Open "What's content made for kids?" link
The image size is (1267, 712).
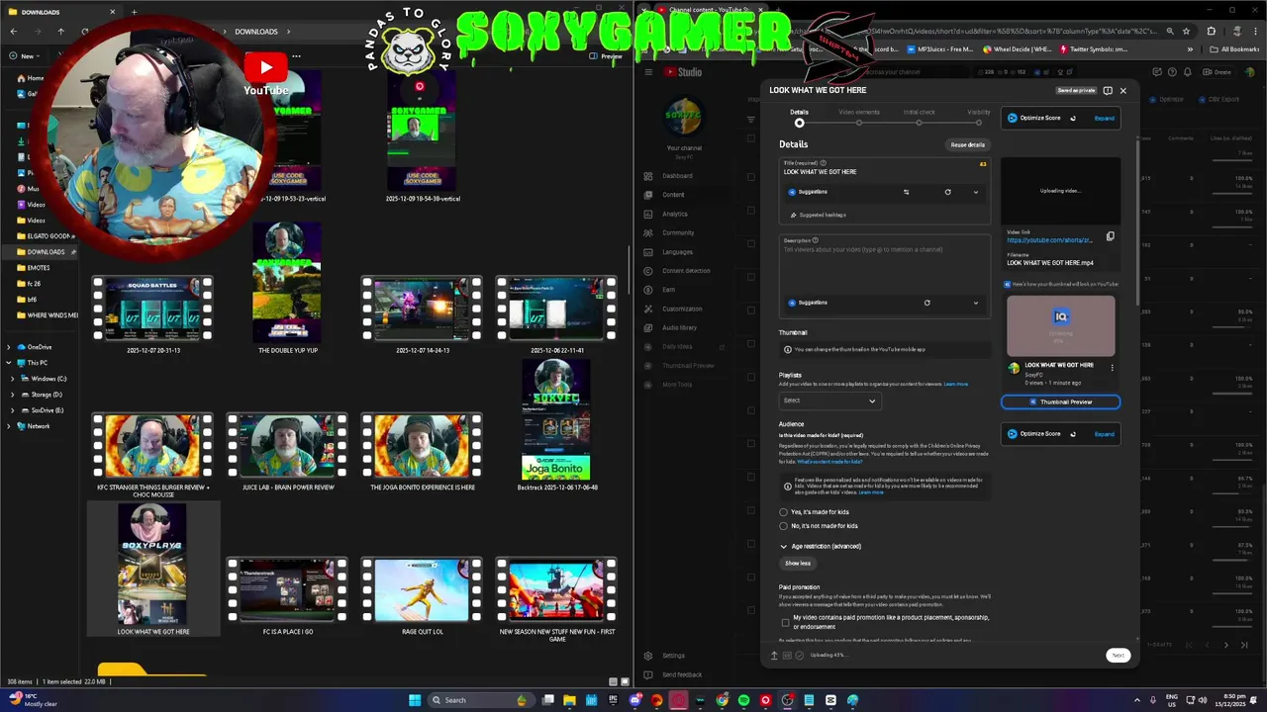pyautogui.click(x=829, y=462)
